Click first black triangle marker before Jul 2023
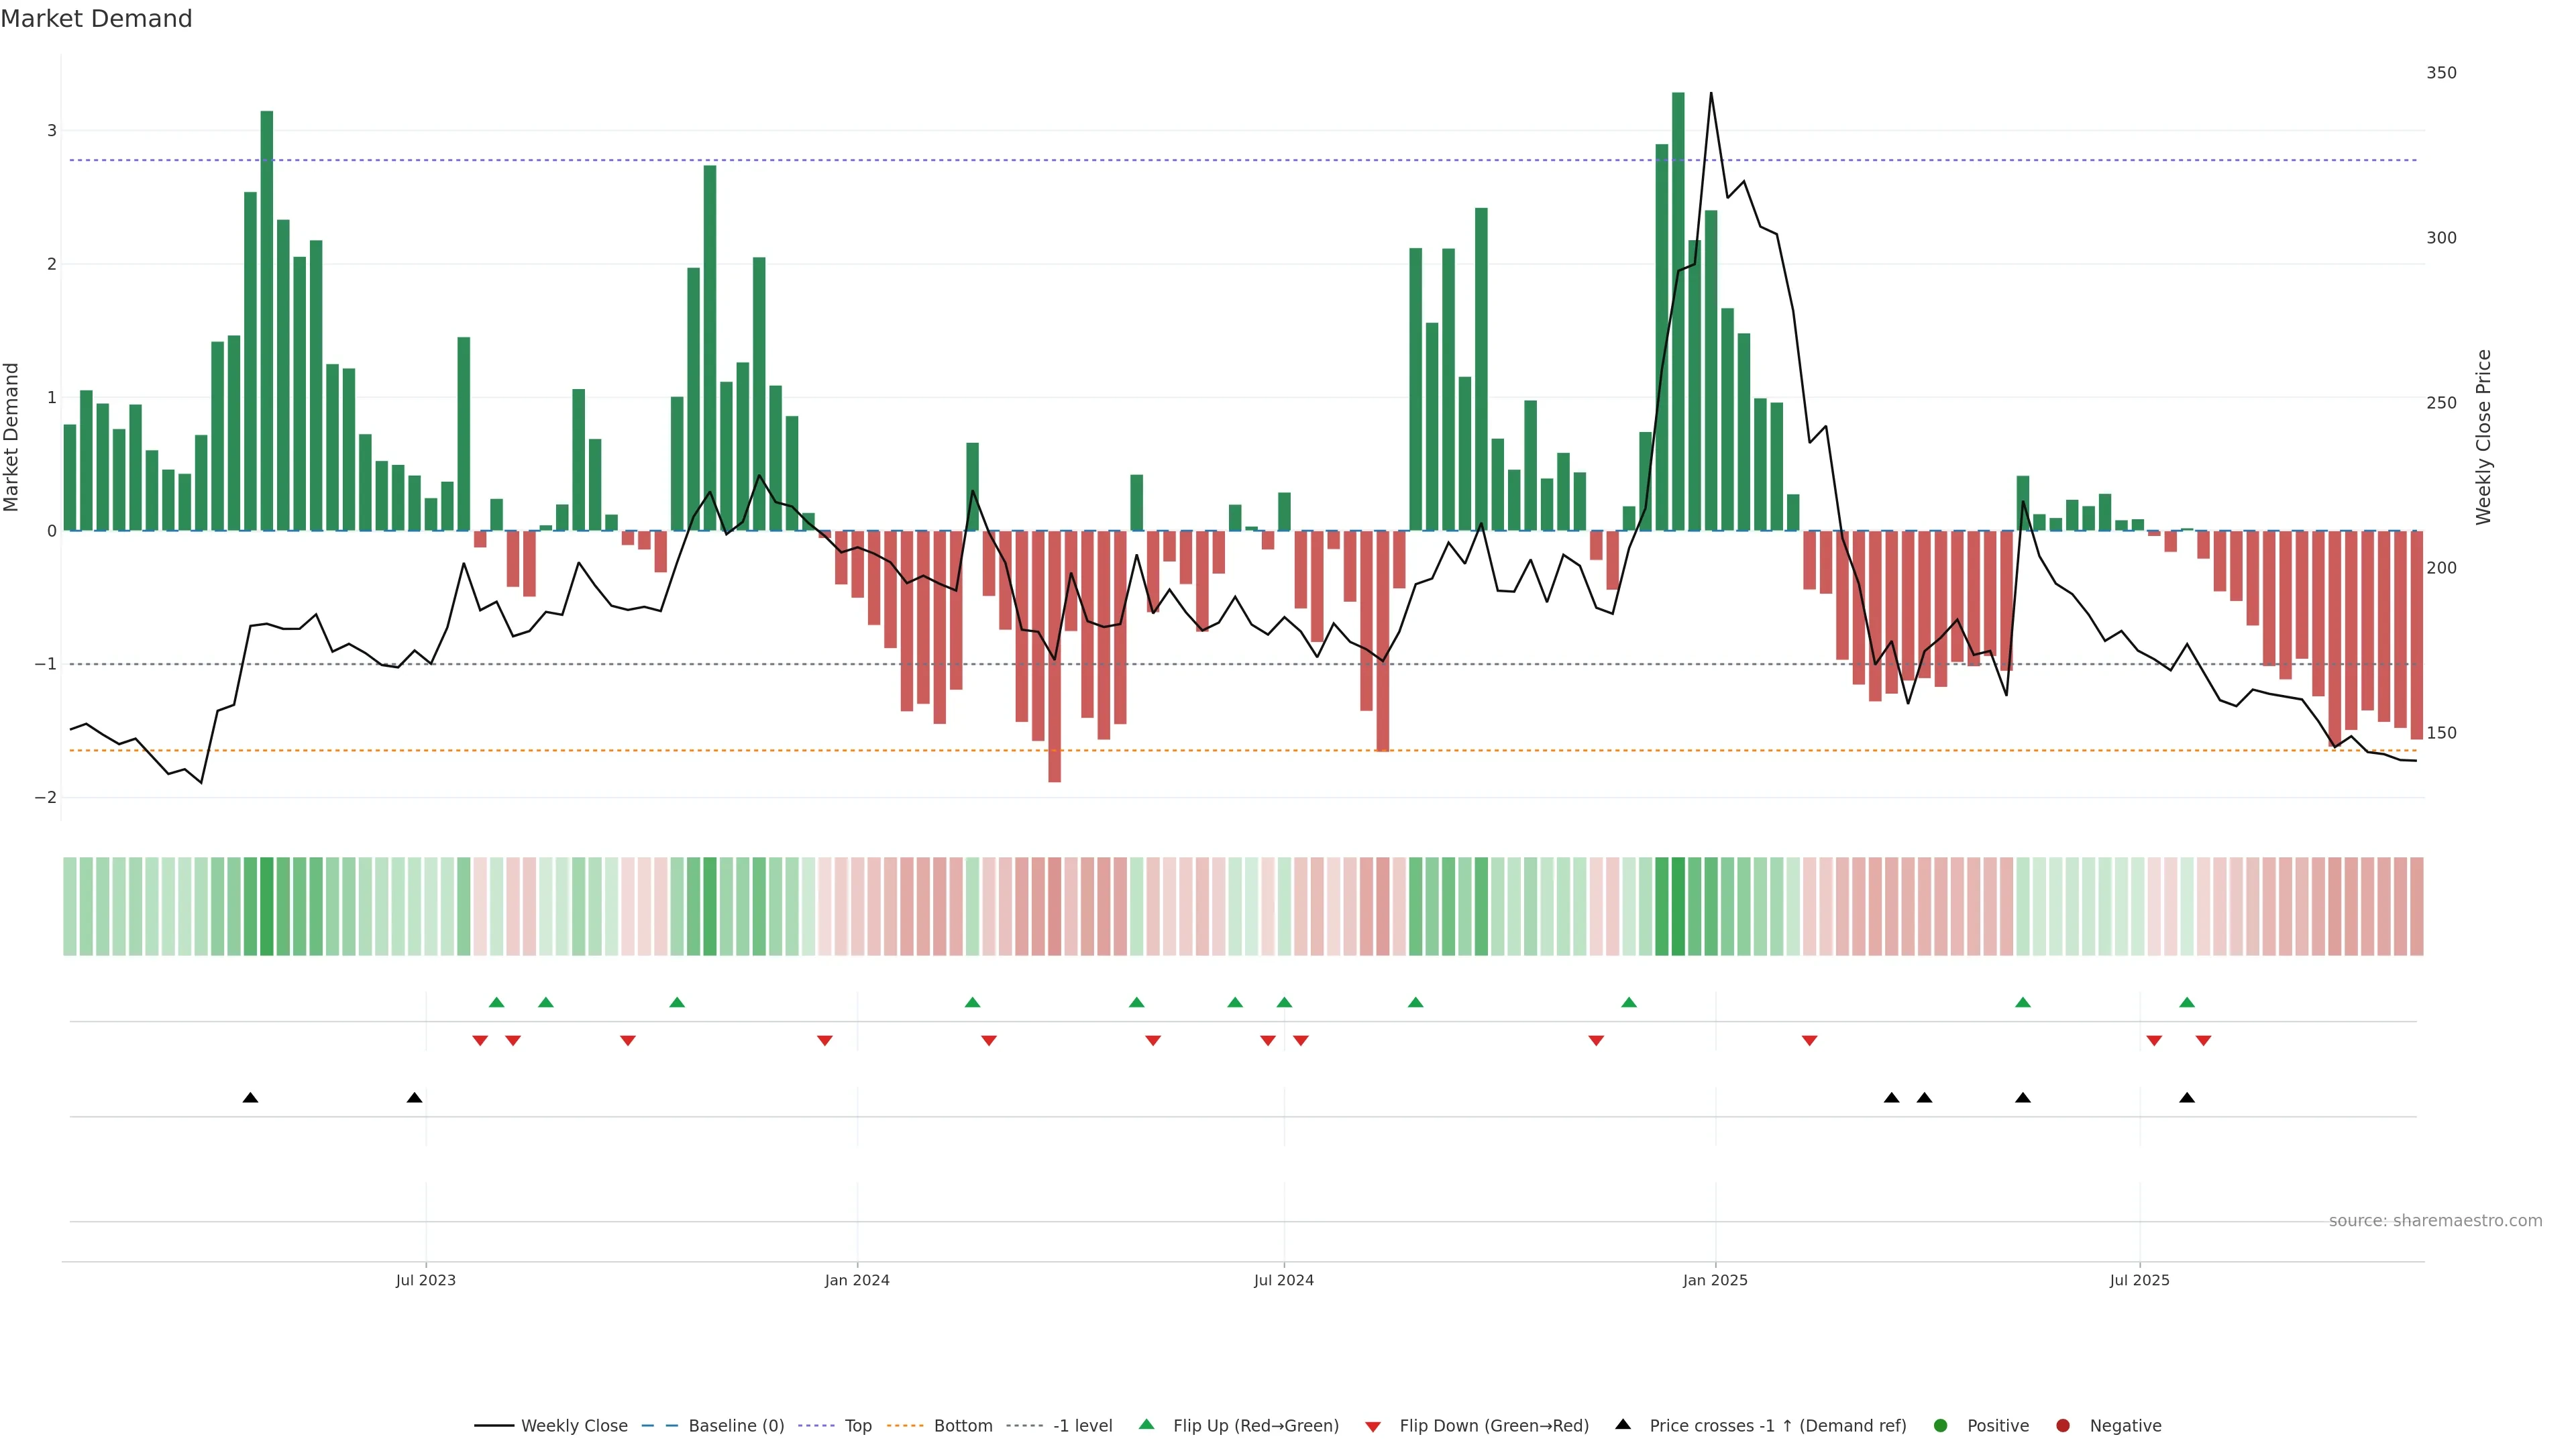Screen dimensions: 2576x1449 pyautogui.click(x=250, y=1098)
